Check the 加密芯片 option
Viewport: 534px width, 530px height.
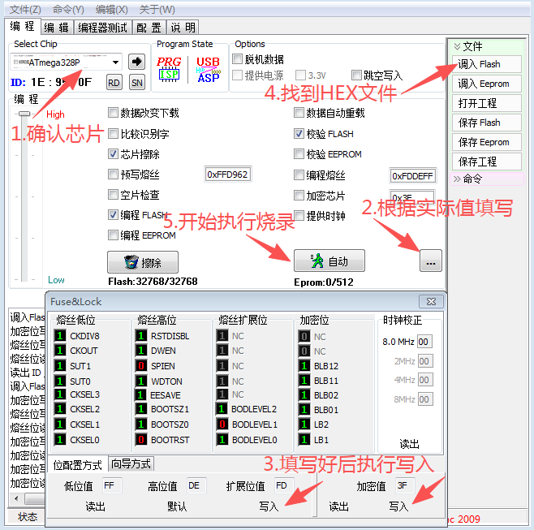[299, 196]
